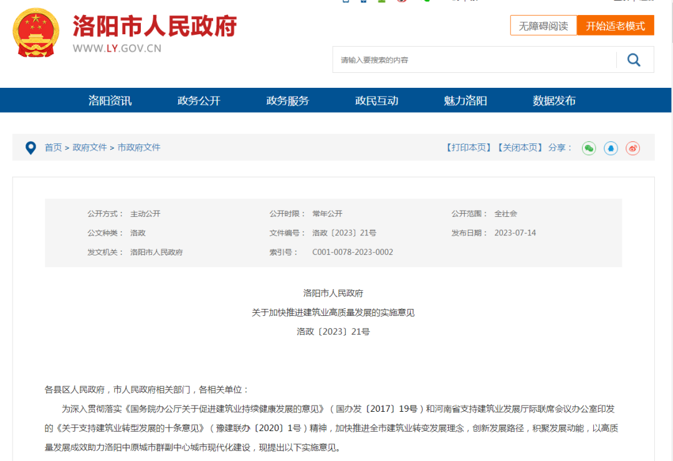Go to 首页 via breadcrumb link
This screenshot has width=673, height=461.
(53, 148)
